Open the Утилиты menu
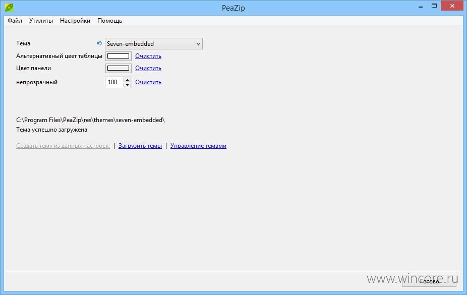The width and height of the screenshot is (467, 295). (x=41, y=21)
